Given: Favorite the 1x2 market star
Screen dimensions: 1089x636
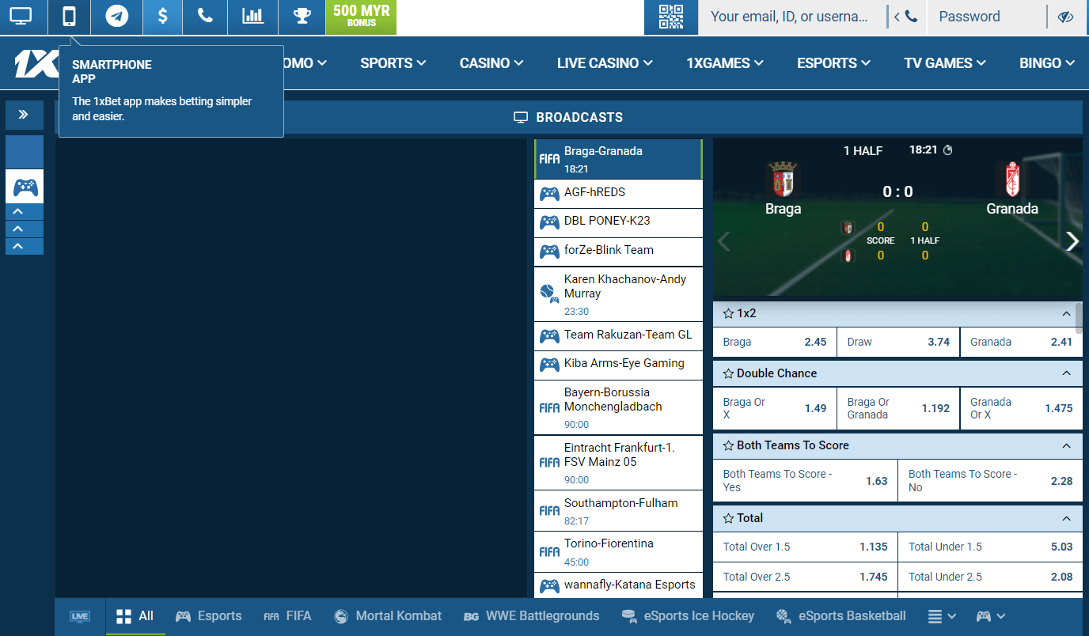Looking at the screenshot, I should tap(728, 314).
